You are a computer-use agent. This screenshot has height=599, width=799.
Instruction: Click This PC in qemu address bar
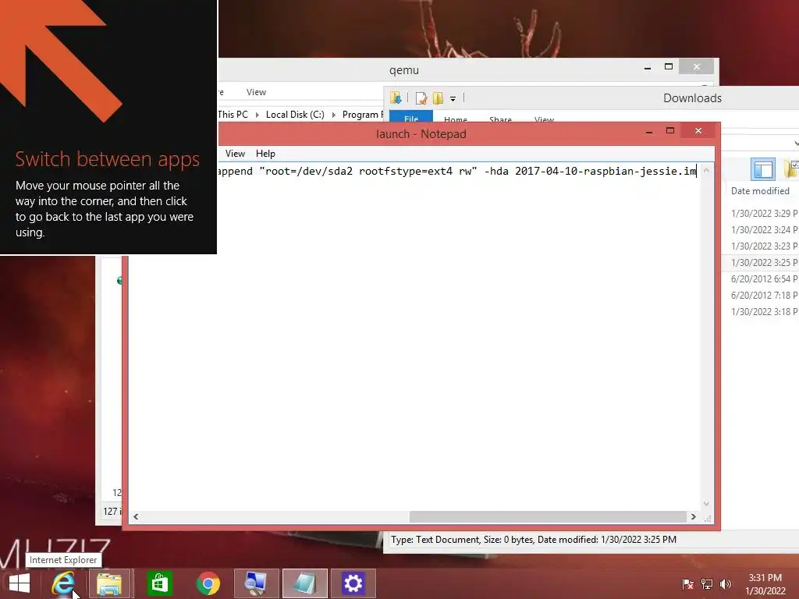(233, 115)
